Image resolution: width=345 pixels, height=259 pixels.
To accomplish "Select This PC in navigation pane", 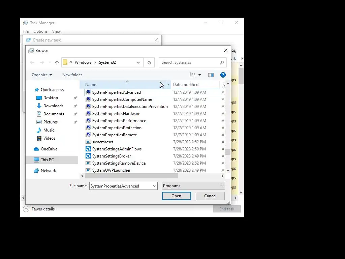I will click(52, 160).
